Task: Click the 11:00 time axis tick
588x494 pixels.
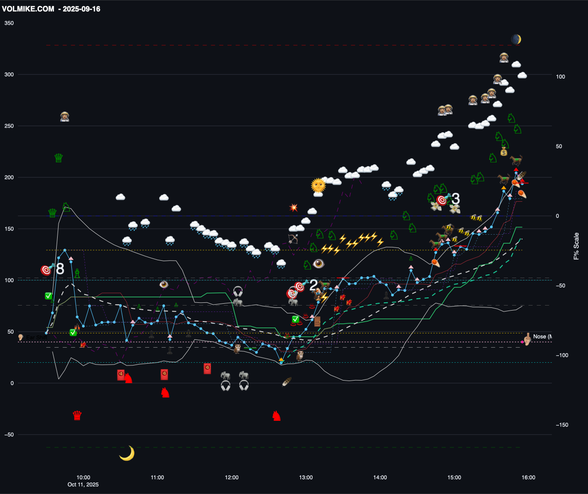Action: (x=157, y=478)
